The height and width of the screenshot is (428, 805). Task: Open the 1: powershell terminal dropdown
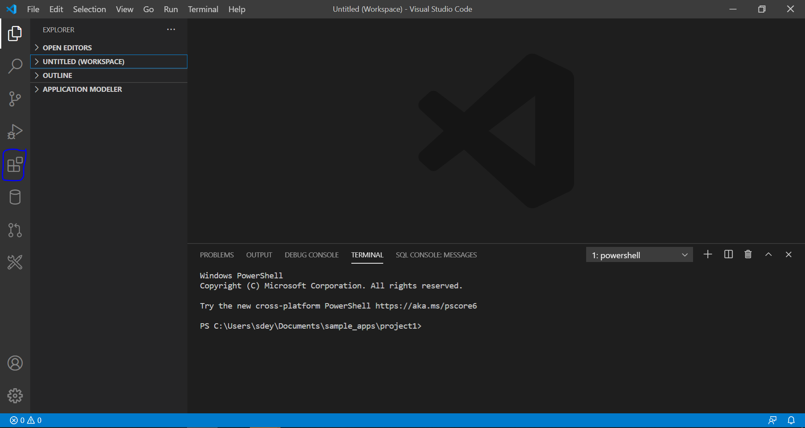(x=639, y=254)
